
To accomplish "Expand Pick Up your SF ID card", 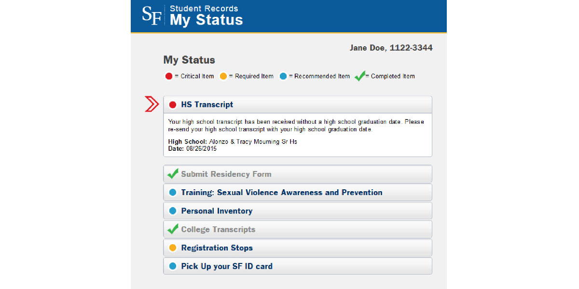I will click(x=298, y=266).
